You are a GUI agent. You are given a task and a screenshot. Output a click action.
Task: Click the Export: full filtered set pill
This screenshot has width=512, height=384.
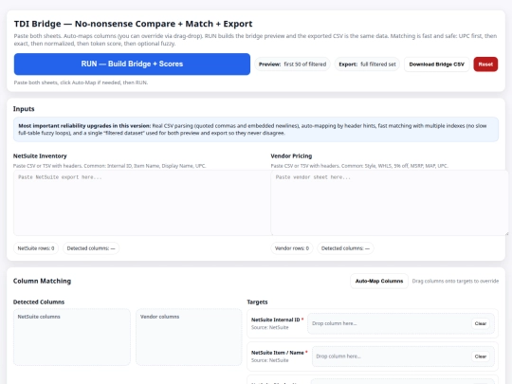(x=367, y=64)
